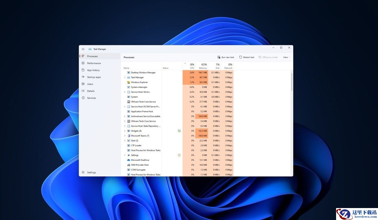Click the icon of the System process row
Image resolution: width=378 pixels, height=220 pixels.
click(129, 97)
